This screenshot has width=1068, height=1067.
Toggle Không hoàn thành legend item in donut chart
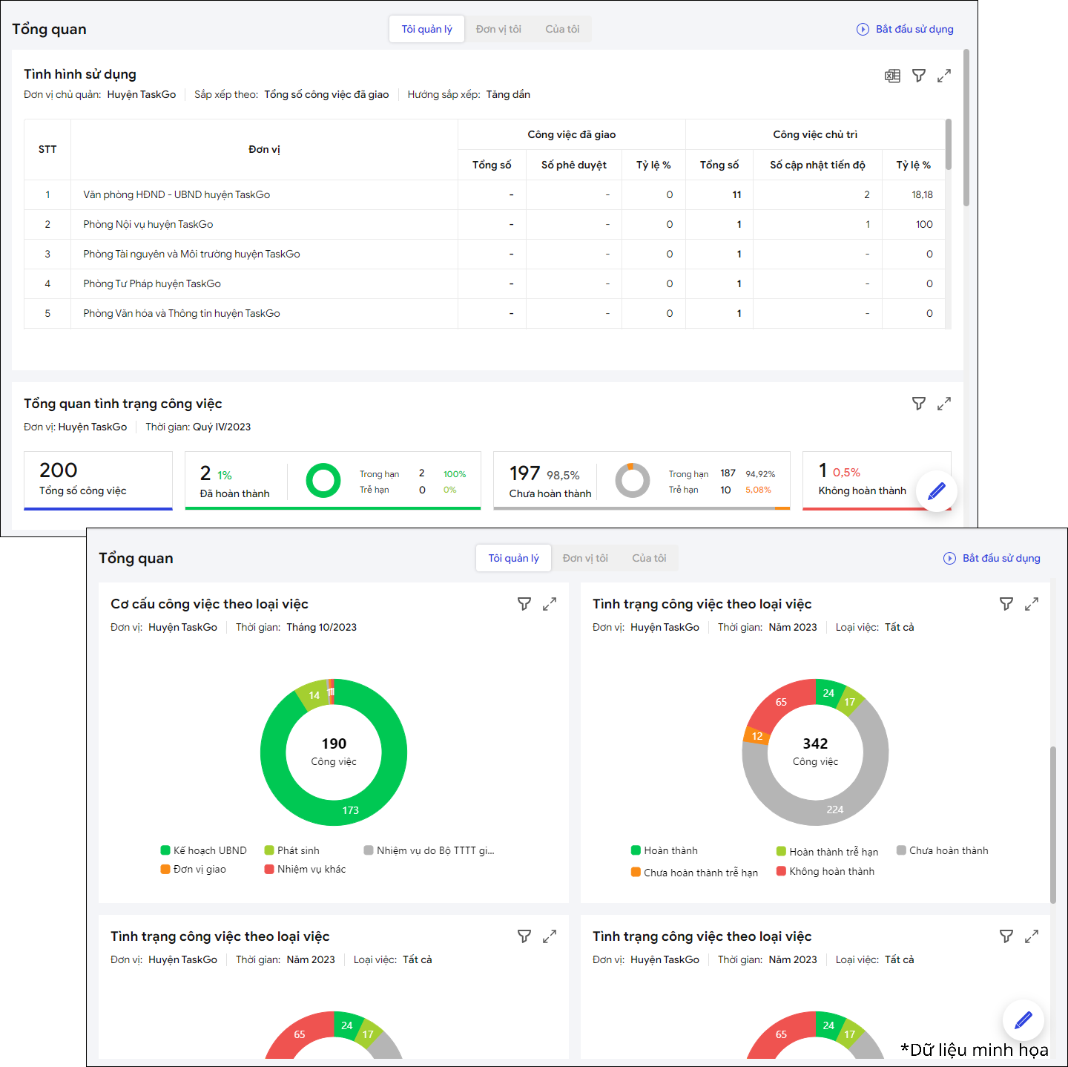click(x=825, y=871)
